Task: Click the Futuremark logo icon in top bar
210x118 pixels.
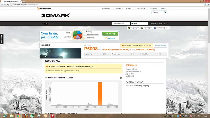Action: 38,8
